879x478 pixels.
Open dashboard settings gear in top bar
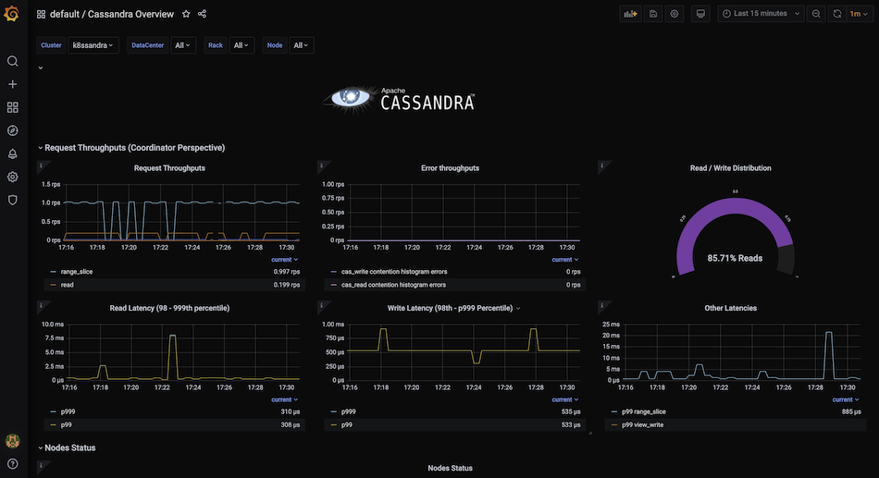(x=675, y=14)
